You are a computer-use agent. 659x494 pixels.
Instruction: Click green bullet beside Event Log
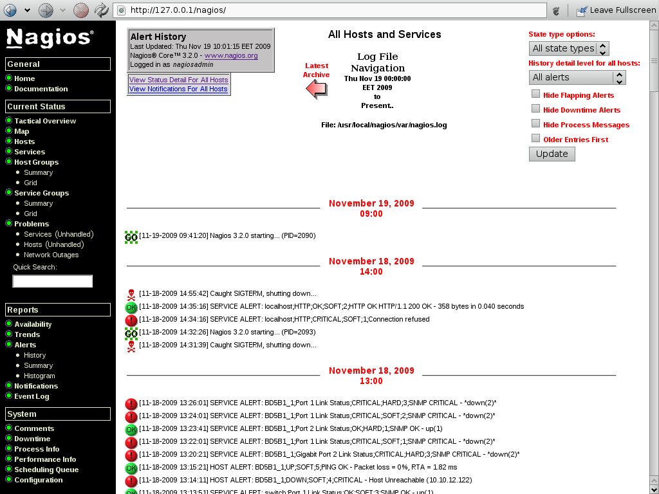9,396
